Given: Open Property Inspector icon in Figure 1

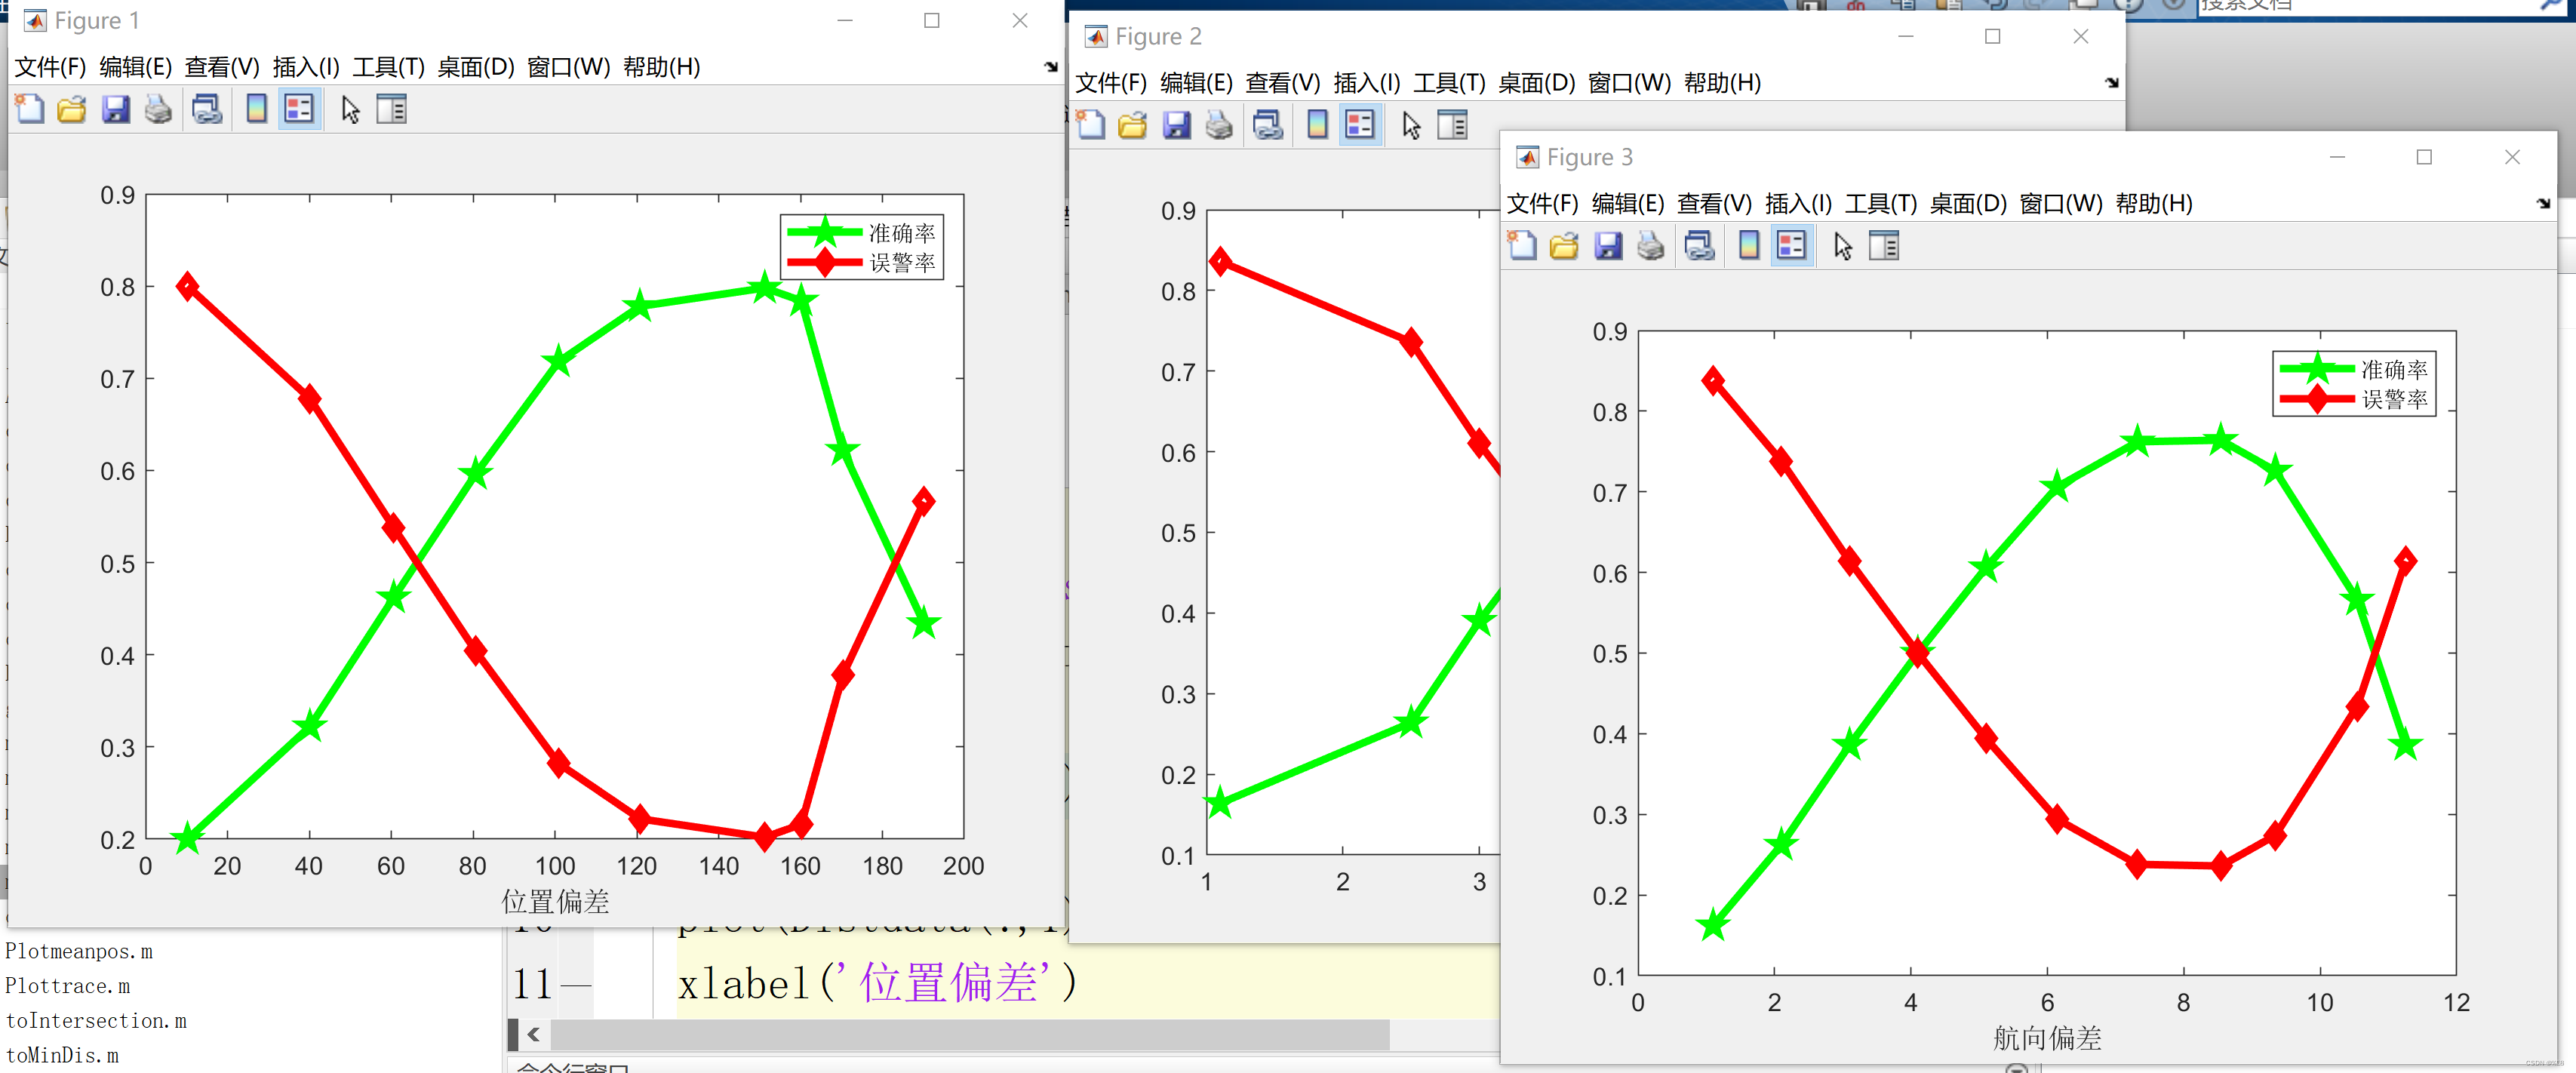Looking at the screenshot, I should 391,109.
